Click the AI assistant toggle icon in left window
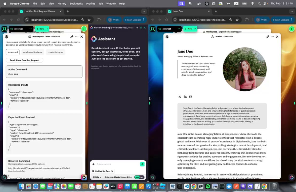The width and height of the screenshot is (296, 192). (x=84, y=177)
